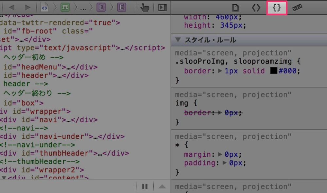Click the img selector text
327x193 pixels.
(x=181, y=103)
